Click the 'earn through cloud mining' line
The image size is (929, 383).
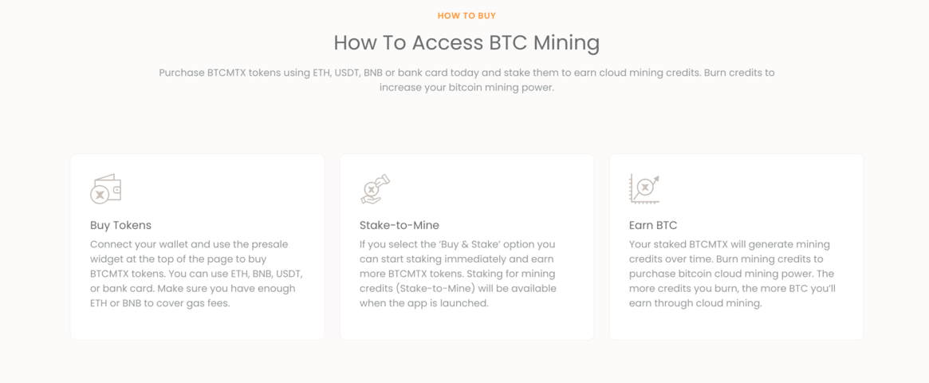pos(695,303)
